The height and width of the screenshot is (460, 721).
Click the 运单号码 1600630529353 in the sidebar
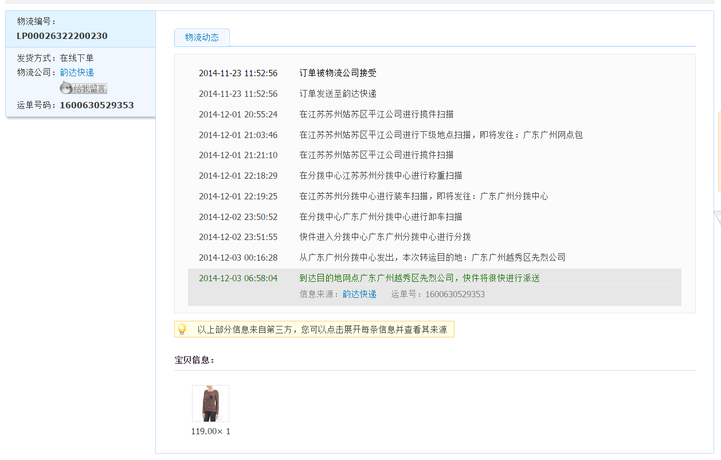[x=96, y=105]
